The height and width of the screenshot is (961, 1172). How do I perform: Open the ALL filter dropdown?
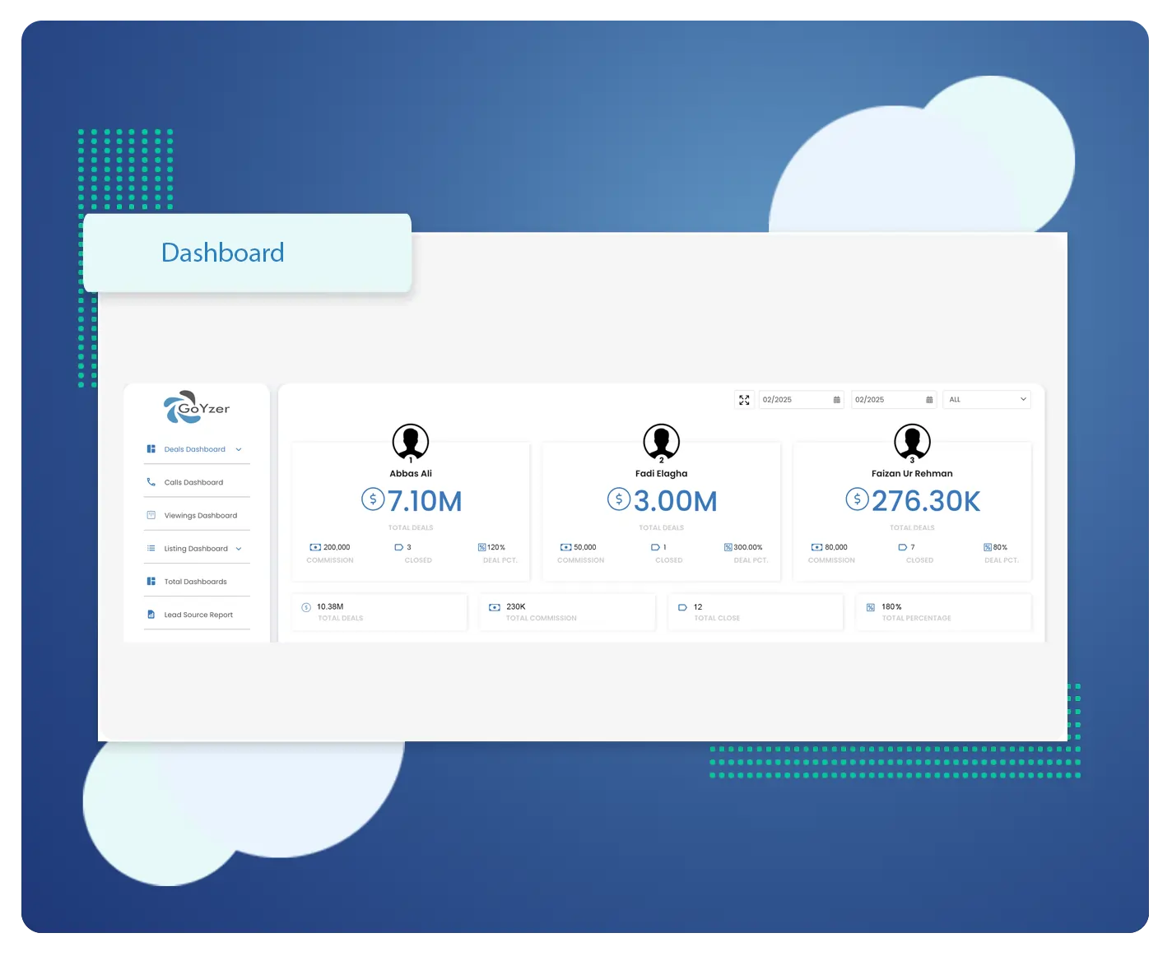pos(986,400)
